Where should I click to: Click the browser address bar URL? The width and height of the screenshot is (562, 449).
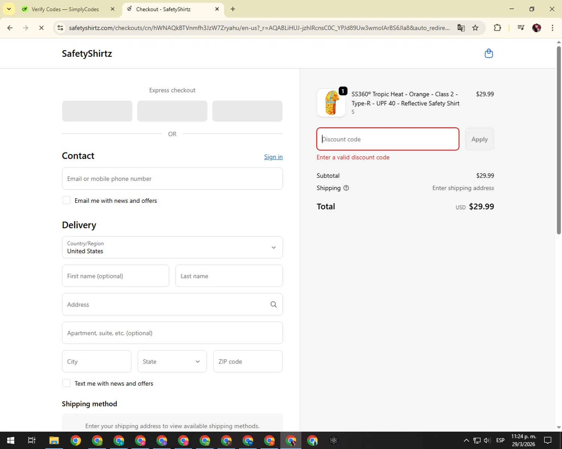259,28
